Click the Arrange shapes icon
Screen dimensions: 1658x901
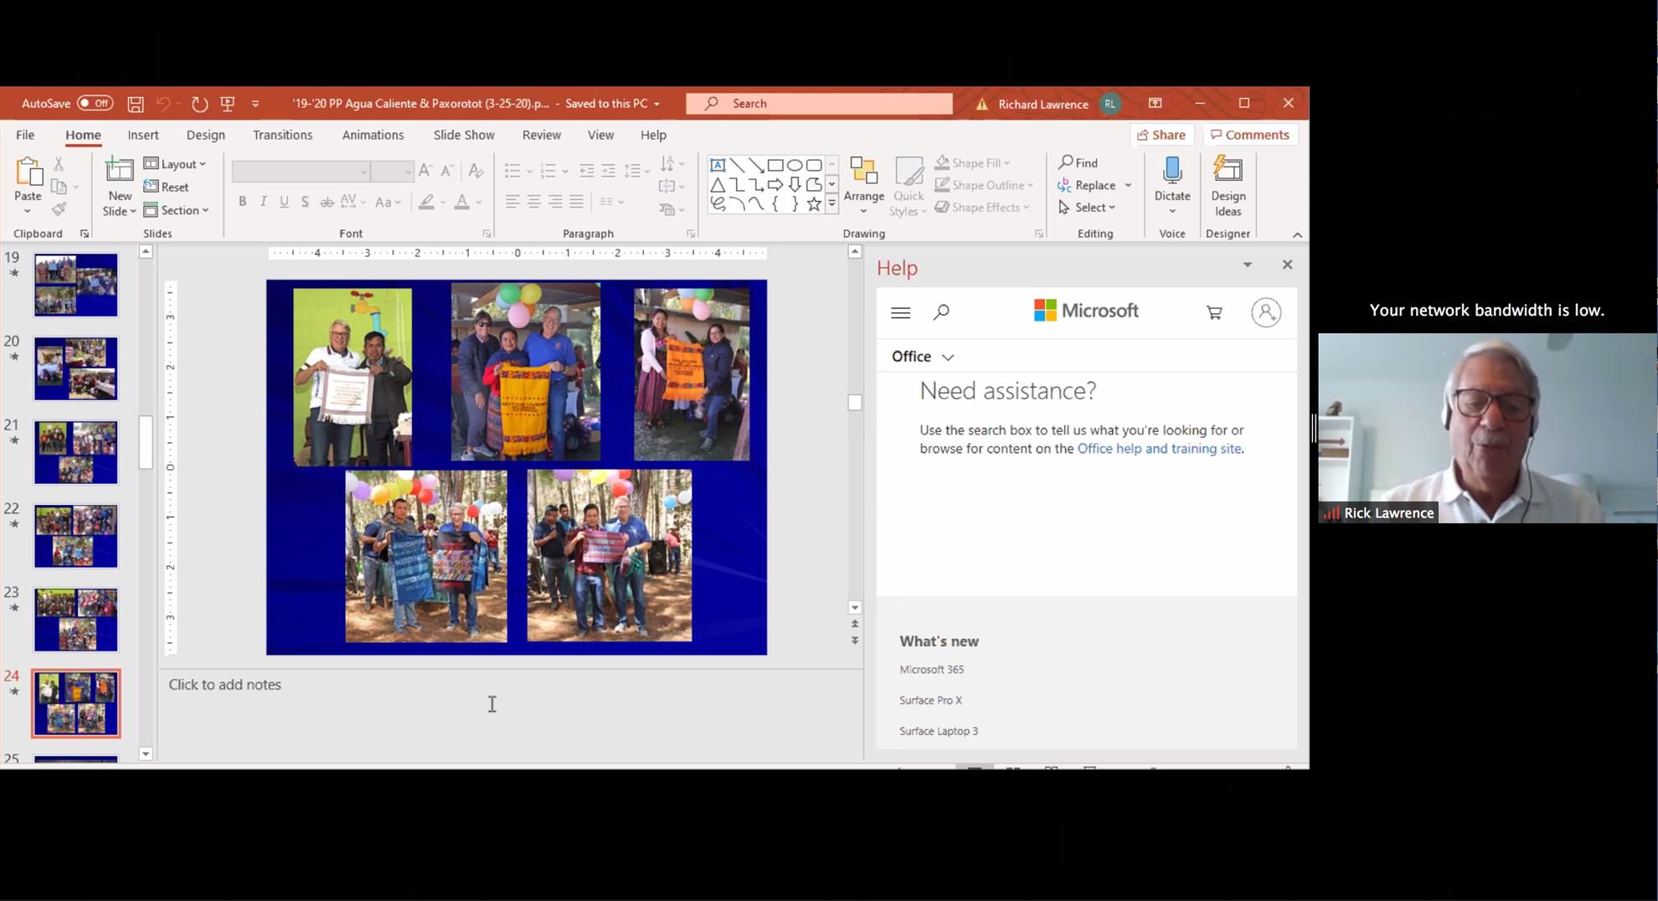point(863,180)
